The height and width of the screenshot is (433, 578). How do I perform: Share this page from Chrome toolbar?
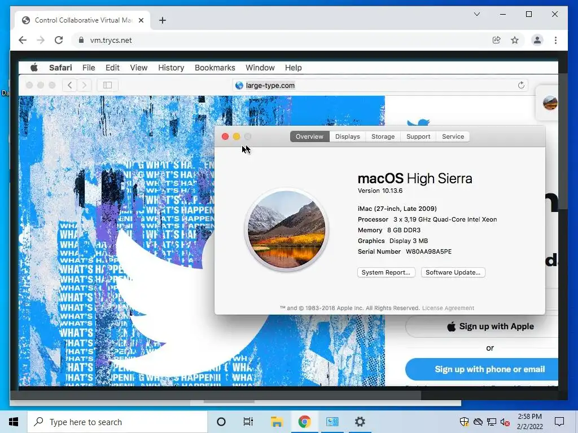pos(497,40)
